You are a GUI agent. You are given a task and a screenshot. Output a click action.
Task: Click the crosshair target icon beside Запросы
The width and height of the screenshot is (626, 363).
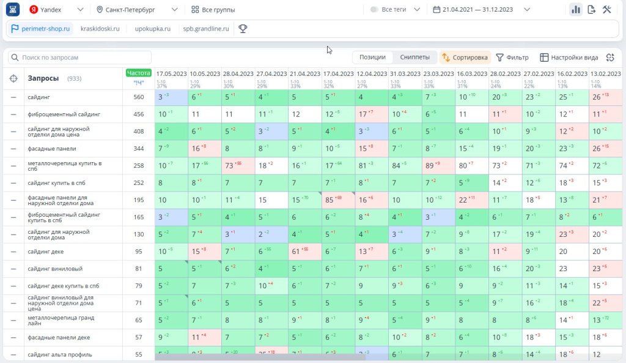coord(13,78)
